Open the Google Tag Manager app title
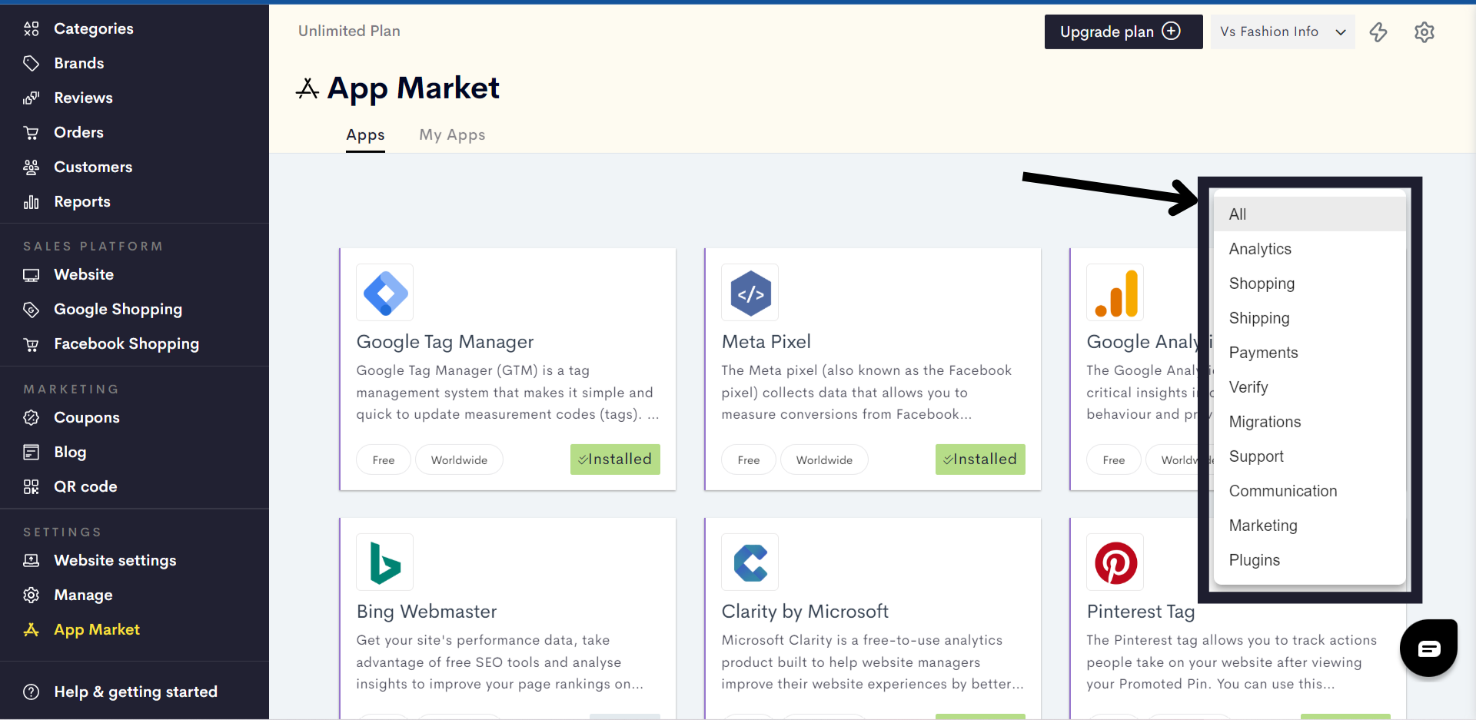This screenshot has height=720, width=1476. [445, 342]
